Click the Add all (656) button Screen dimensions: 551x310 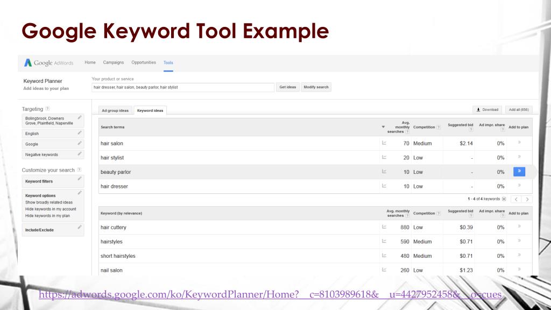pyautogui.click(x=519, y=110)
